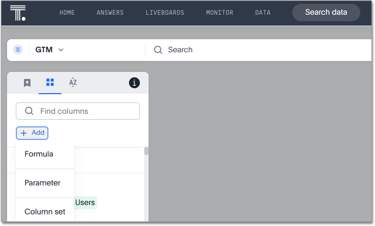Click the + Add button

(32, 133)
